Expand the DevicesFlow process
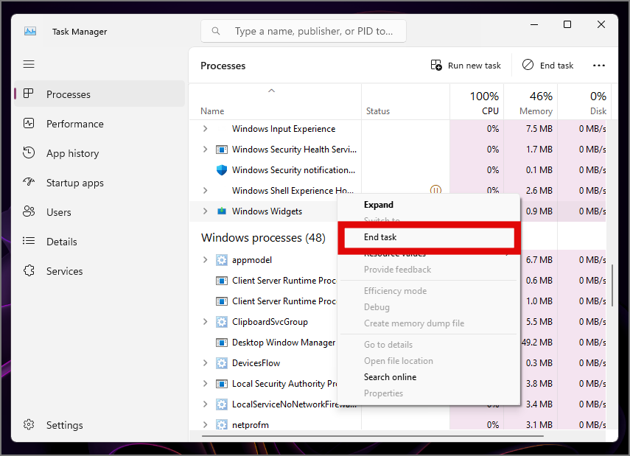The width and height of the screenshot is (630, 456). point(206,363)
